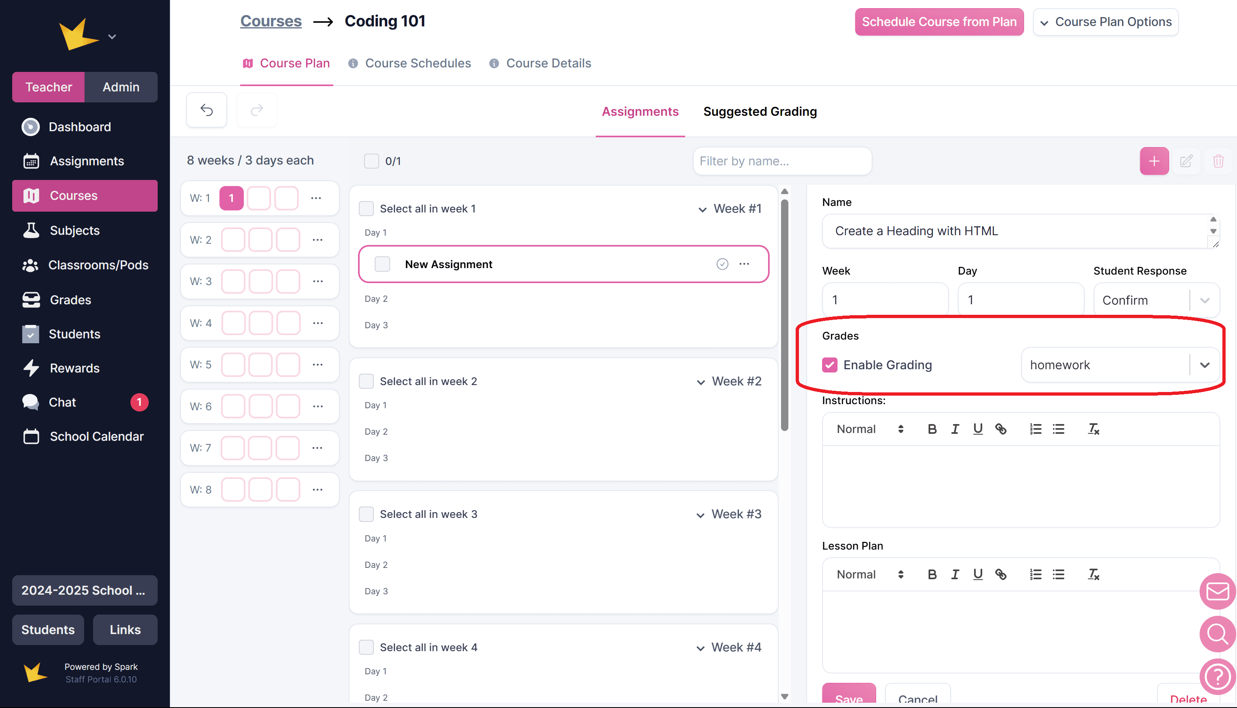Clear formatting in the Instructions editor toolbar

1093,429
